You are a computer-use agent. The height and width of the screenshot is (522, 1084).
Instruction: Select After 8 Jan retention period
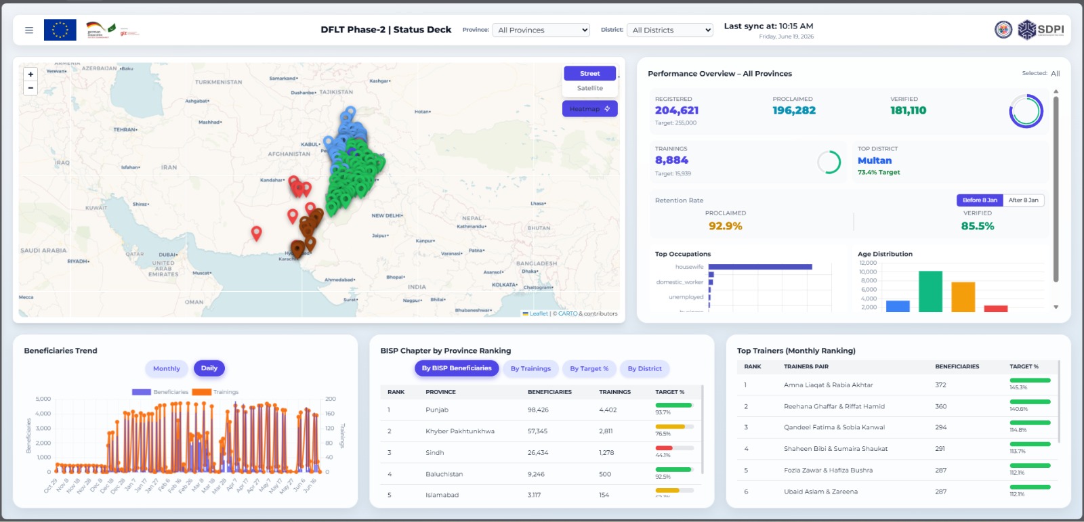(x=1023, y=200)
